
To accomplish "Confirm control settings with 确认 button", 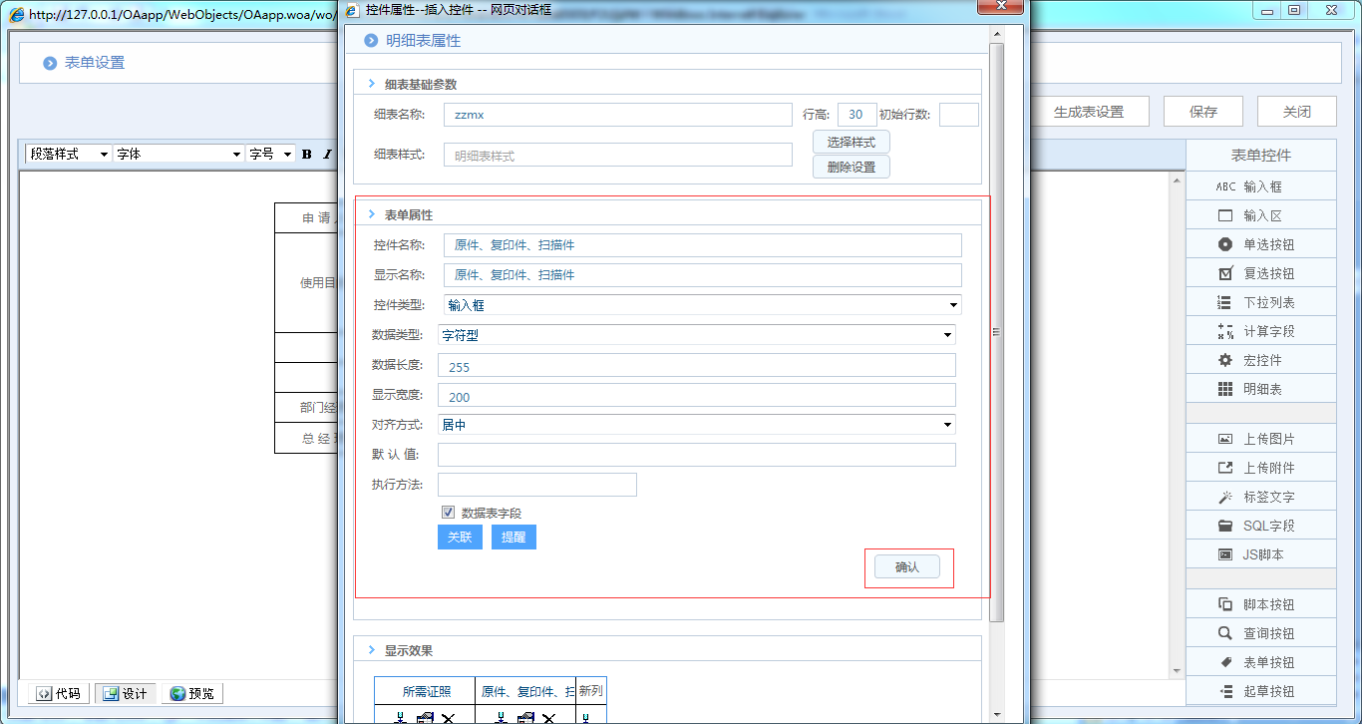I will click(908, 565).
